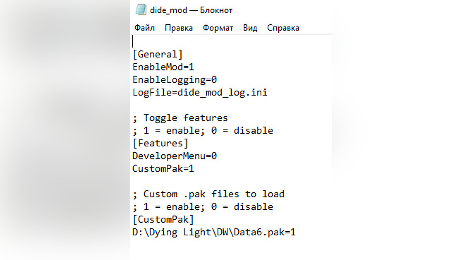Click the EnableLogging=0 setting line
The height and width of the screenshot is (260, 462).
[x=175, y=80]
